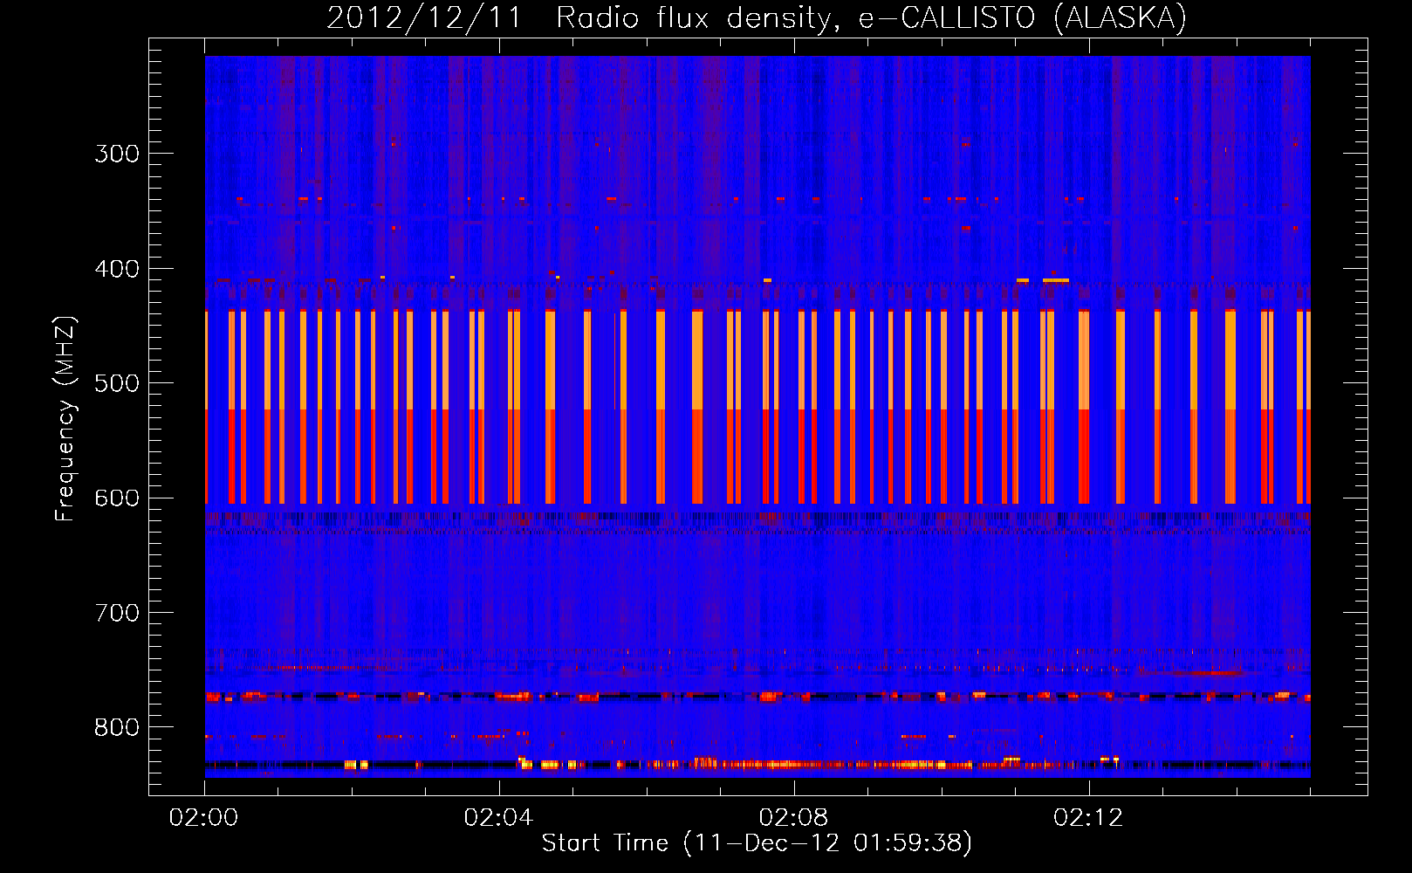
Task: Click the 02:08 time tick label
Action: coord(793,818)
